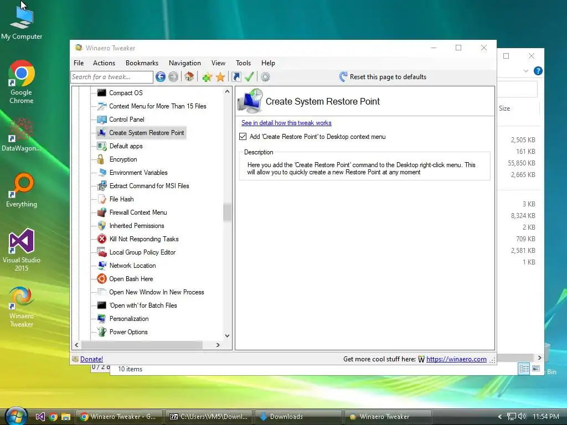
Task: Click the Default apps icon in tree
Action: [102, 146]
